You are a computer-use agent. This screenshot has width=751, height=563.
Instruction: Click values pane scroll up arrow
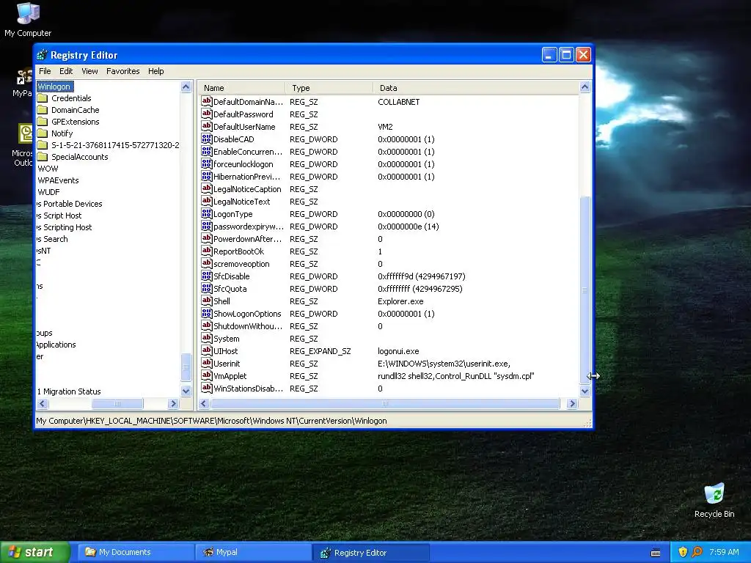[585, 87]
